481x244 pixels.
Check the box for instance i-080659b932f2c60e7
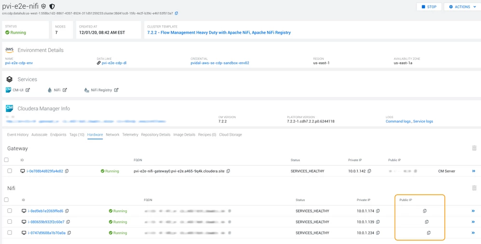click(x=10, y=222)
